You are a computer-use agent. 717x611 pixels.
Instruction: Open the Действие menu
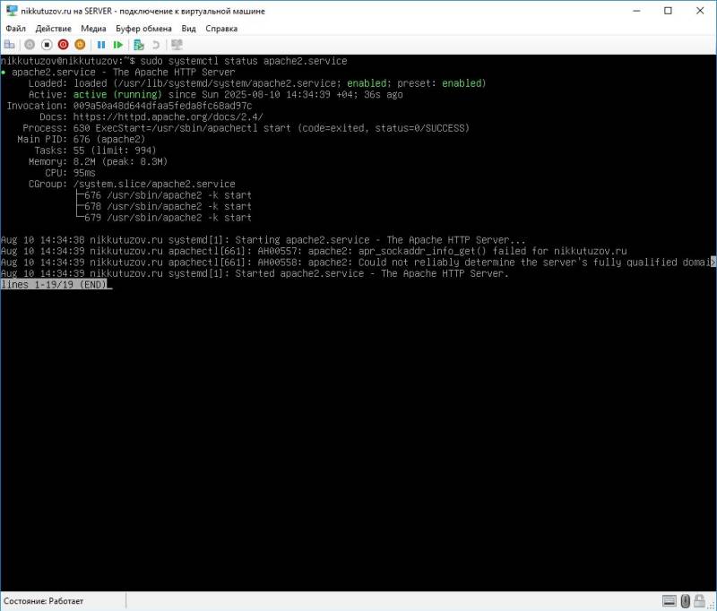click(x=52, y=27)
